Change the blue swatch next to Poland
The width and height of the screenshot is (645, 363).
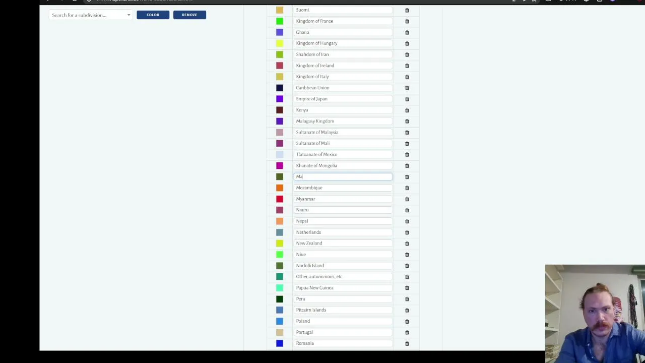click(280, 321)
